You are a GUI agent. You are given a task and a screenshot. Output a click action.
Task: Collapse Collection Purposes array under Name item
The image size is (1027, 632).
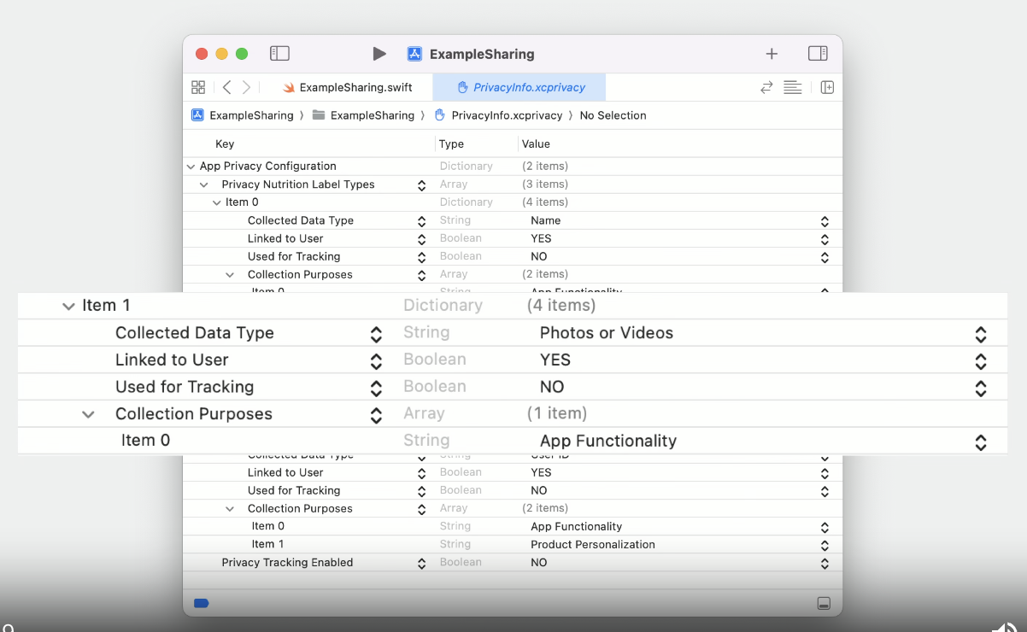(x=230, y=275)
